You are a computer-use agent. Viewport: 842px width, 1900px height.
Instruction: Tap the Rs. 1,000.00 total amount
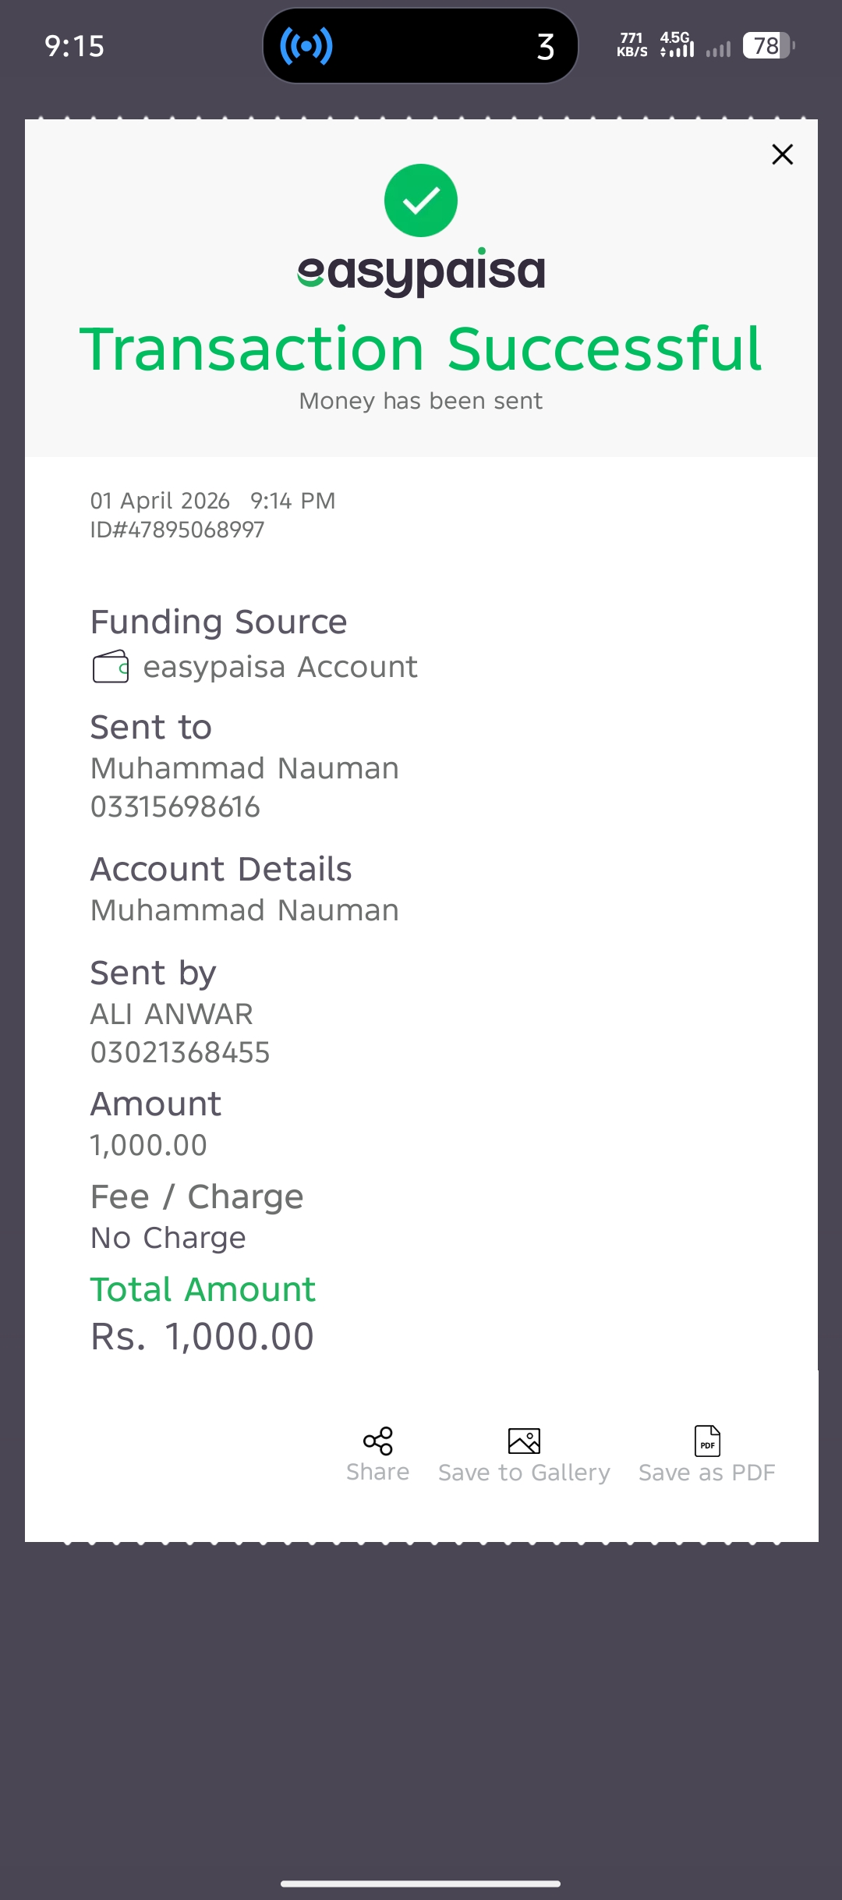(x=203, y=1337)
